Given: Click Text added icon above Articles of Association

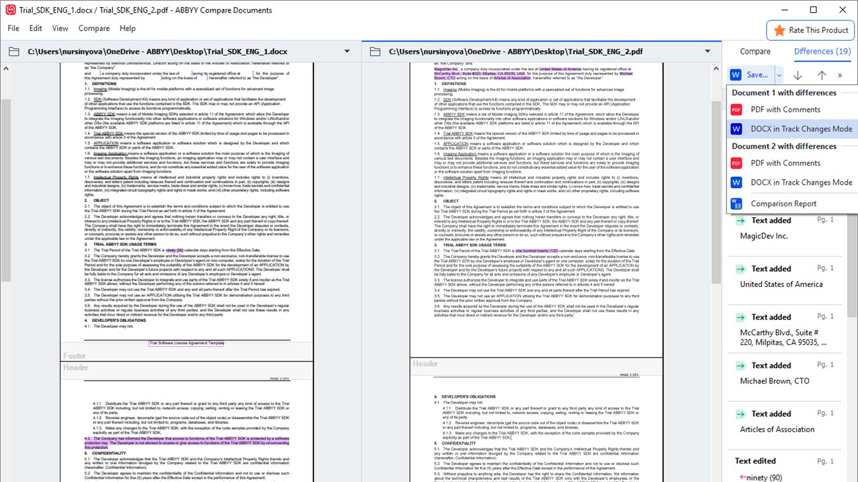Looking at the screenshot, I should coord(740,414).
